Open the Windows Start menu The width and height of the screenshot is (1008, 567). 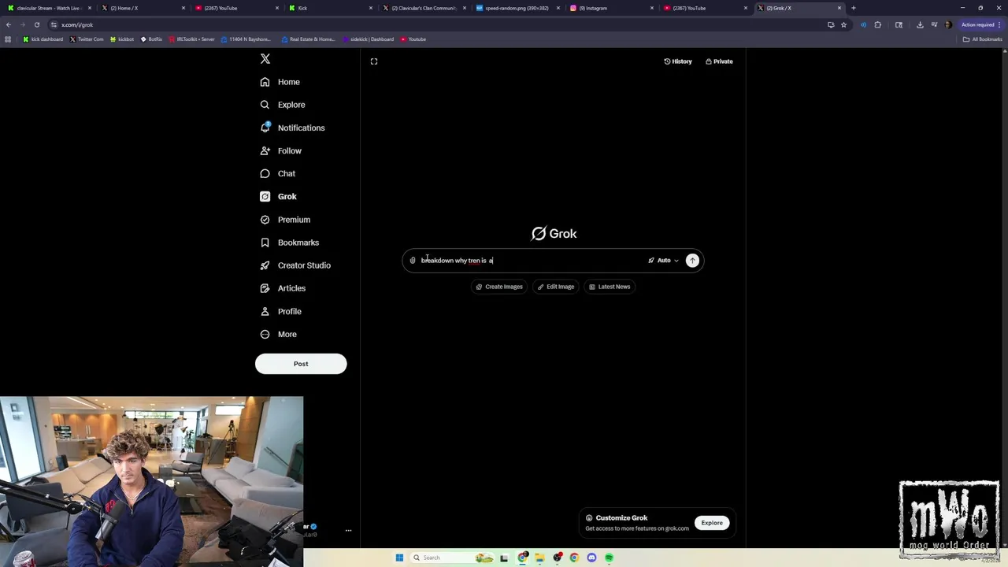pos(399,558)
